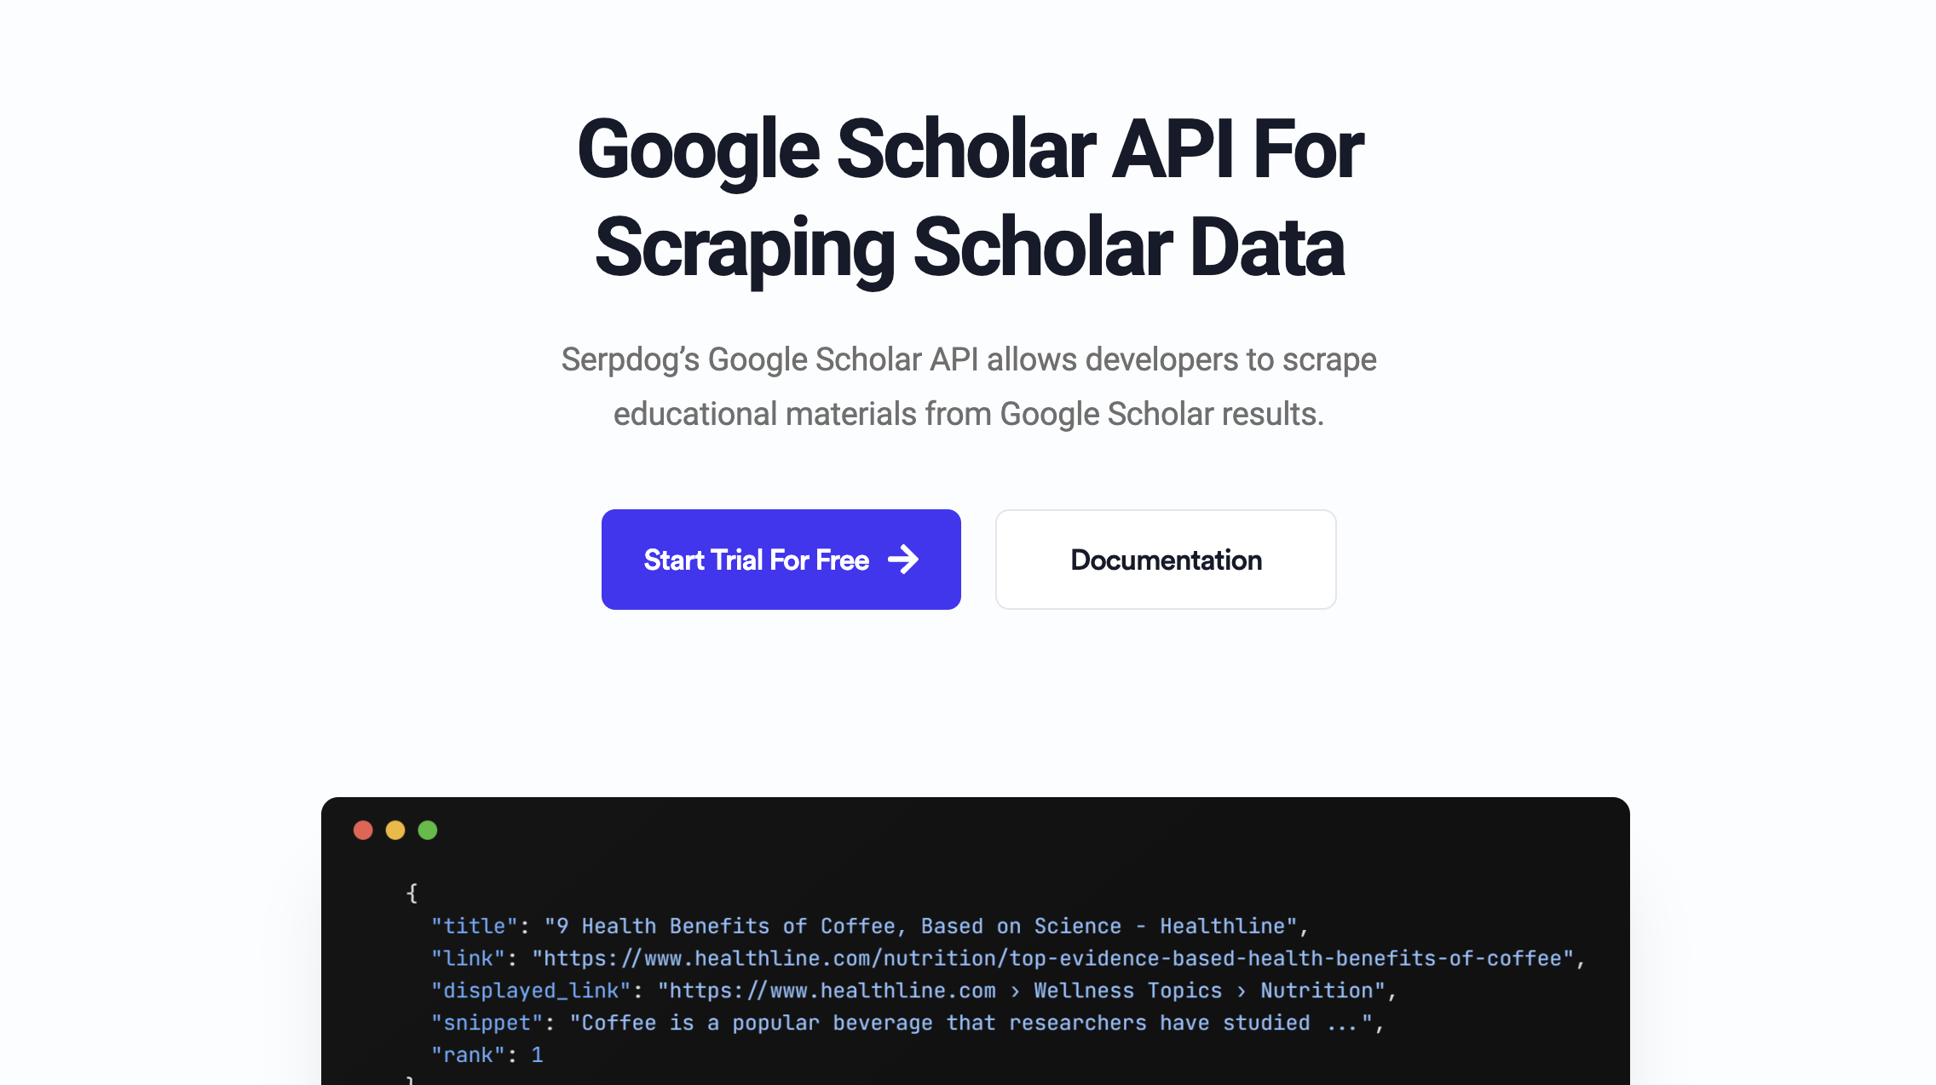
Task: Select the Nutrition breadcrumb segment
Action: (1317, 990)
